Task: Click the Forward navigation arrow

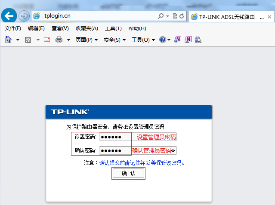Action: click(x=24, y=16)
